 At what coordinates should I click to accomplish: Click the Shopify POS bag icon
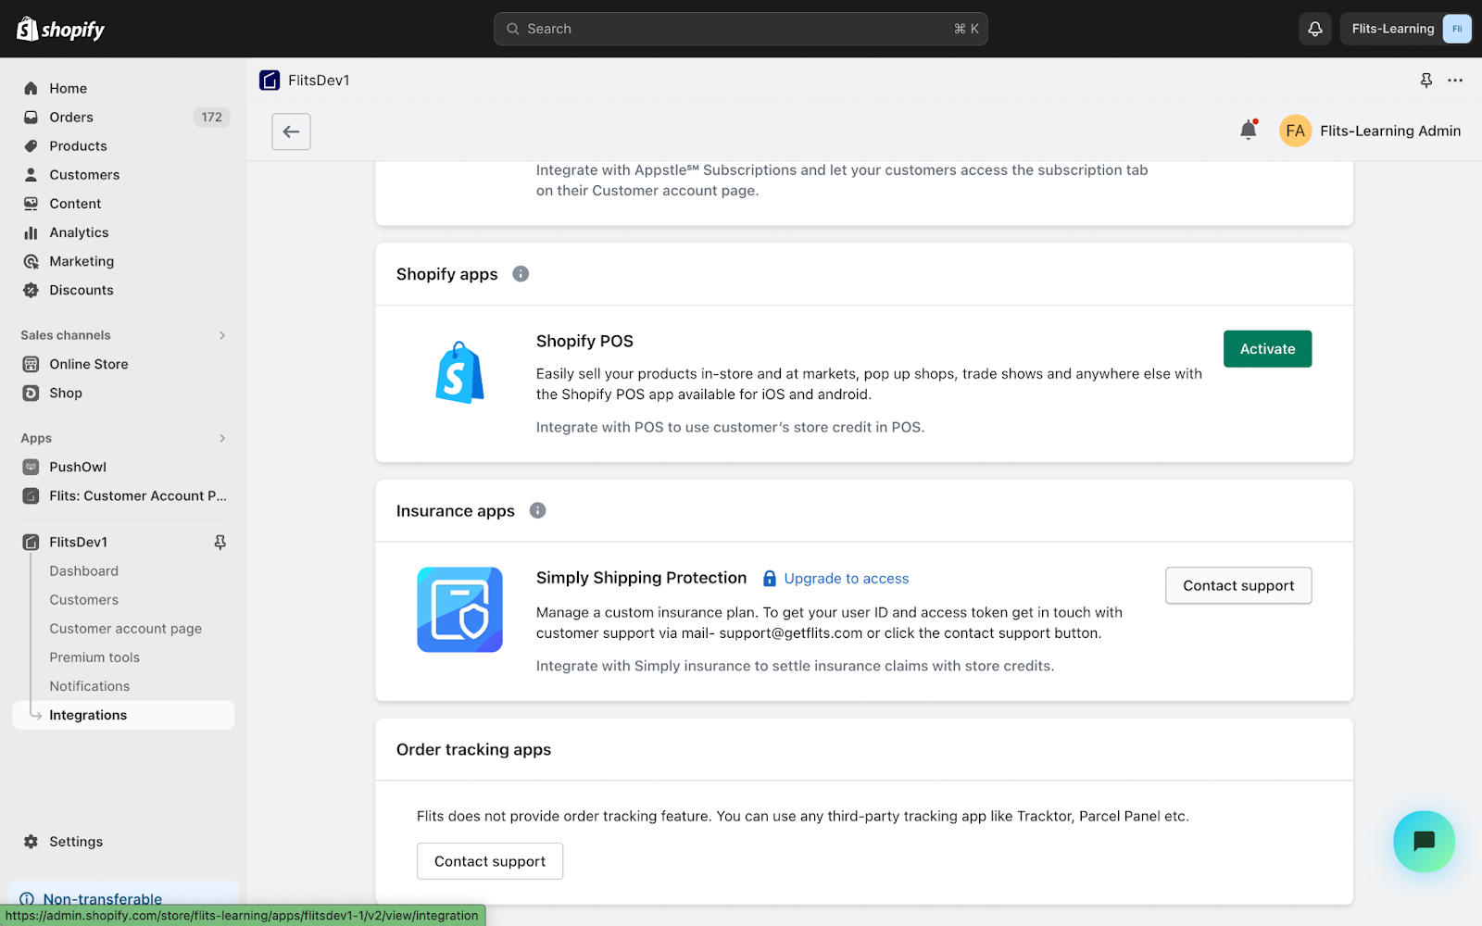(459, 372)
